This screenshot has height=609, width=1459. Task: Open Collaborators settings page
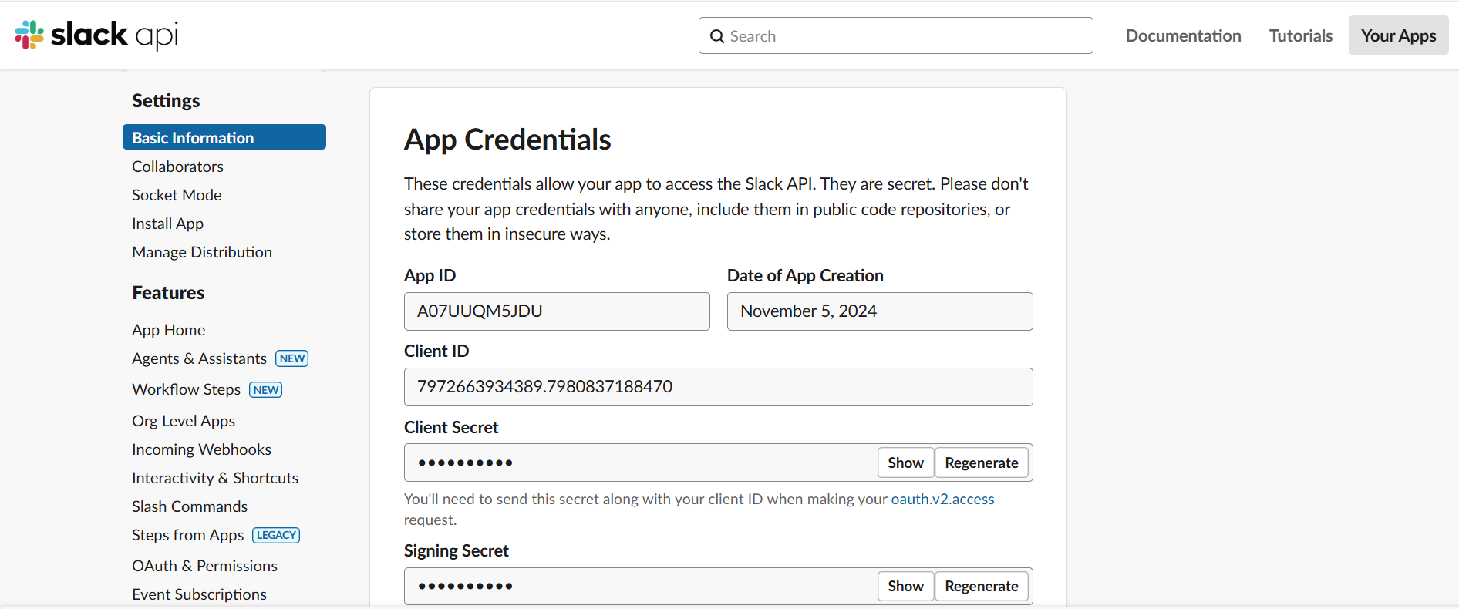click(x=177, y=167)
